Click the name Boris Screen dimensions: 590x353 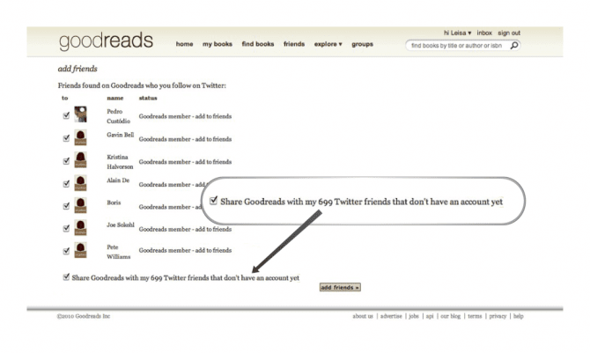114,202
